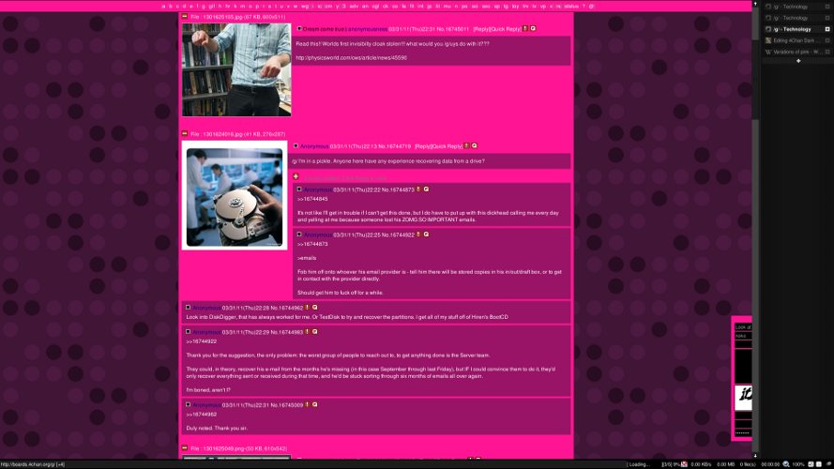834x469 pixels.
Task: Click '0 file(s)' in the status bar
Action: (x=748, y=464)
